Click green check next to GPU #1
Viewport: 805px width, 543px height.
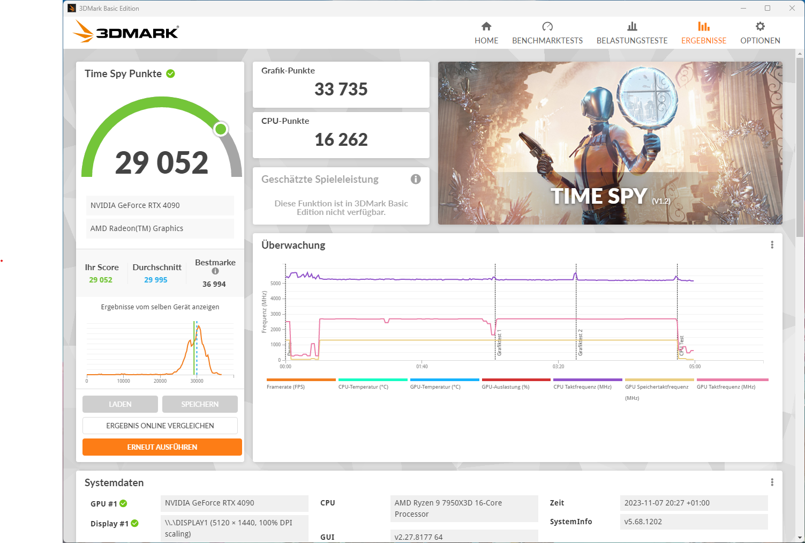coord(123,503)
